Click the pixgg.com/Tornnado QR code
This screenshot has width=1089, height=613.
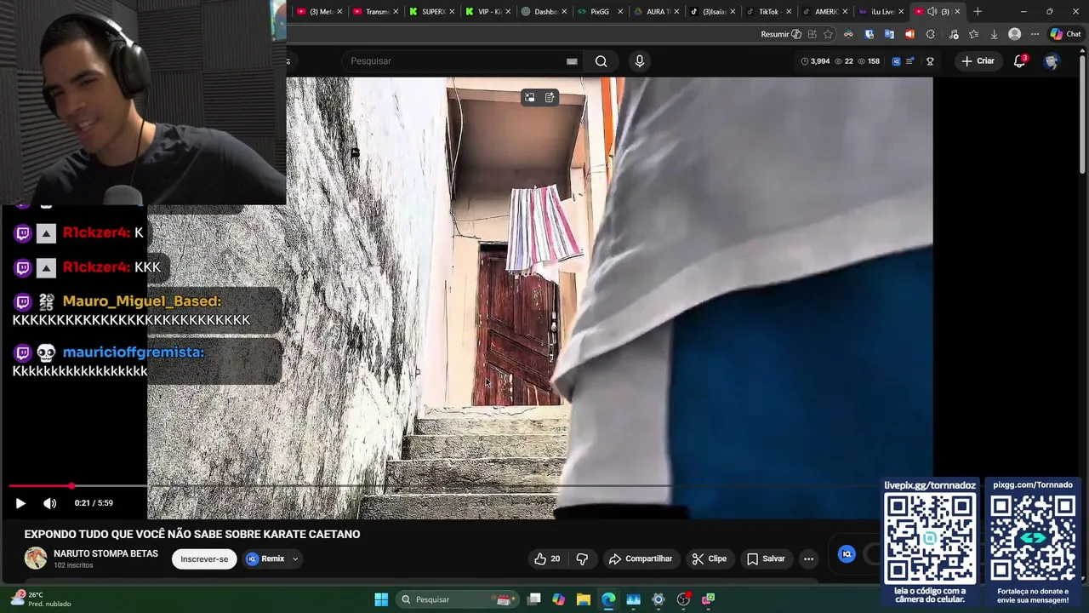(1033, 538)
